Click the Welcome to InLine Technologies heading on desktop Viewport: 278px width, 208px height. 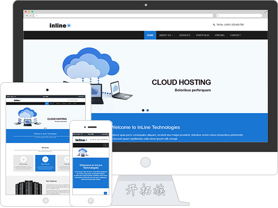pyautogui.click(x=146, y=127)
